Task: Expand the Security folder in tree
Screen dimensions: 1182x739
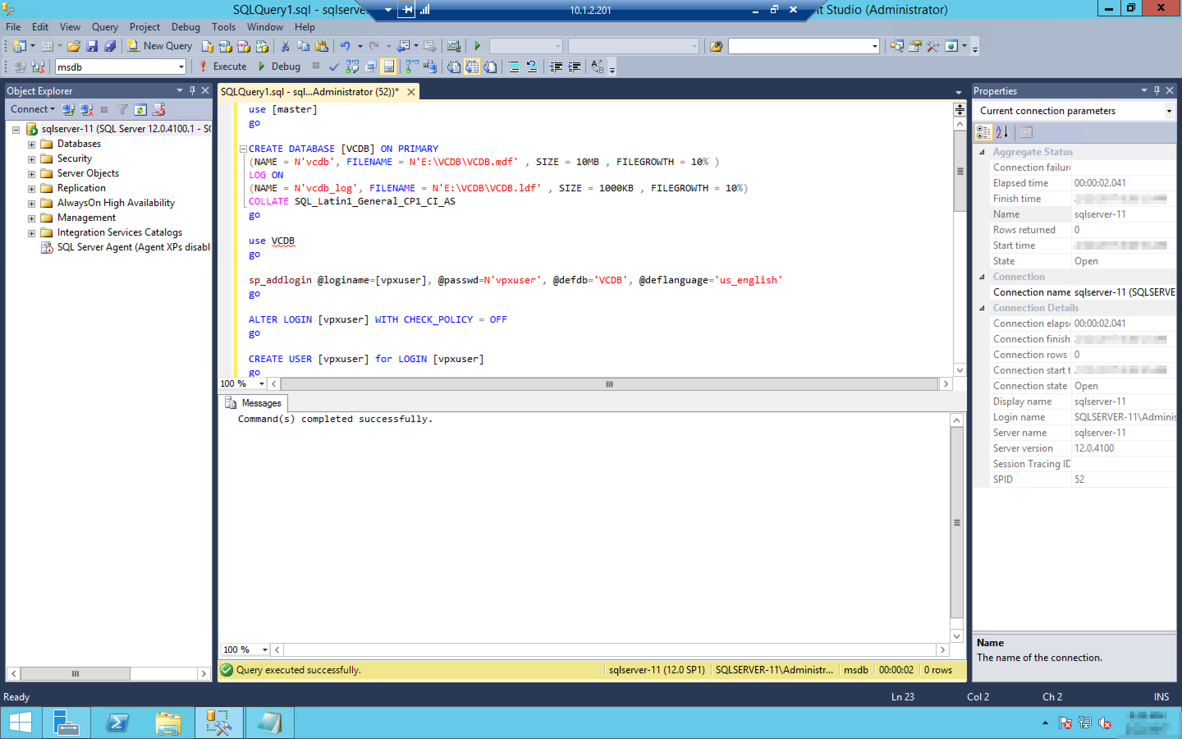Action: click(31, 159)
